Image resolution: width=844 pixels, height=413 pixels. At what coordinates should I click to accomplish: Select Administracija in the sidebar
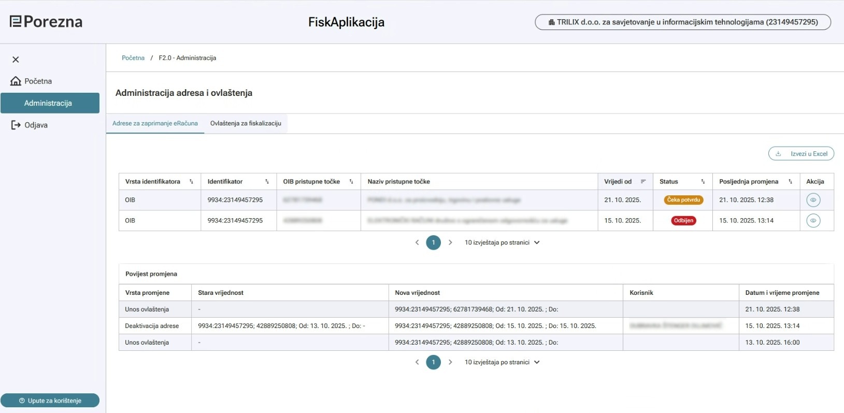point(50,103)
